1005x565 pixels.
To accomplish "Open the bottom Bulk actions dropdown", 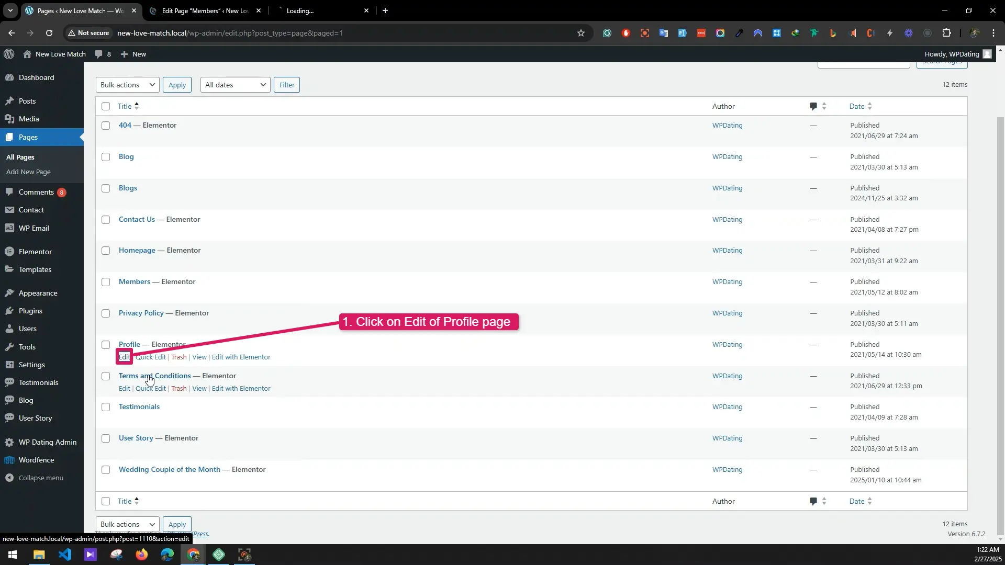I will tap(127, 524).
